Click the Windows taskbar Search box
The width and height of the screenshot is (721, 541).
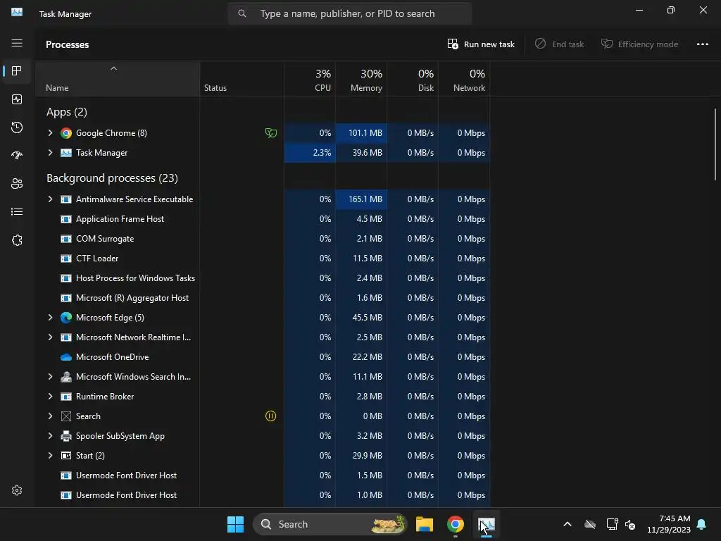click(330, 524)
